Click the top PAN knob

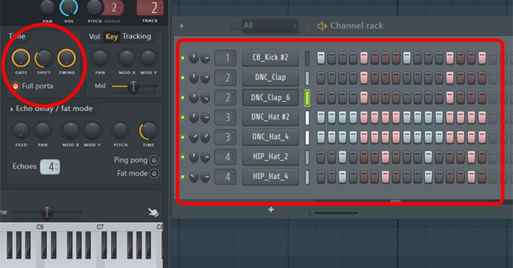tap(47, 7)
